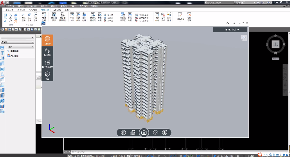290x157 pixels.
Task: Click the export icon in bottom viewer toolbar
Action: click(x=165, y=132)
